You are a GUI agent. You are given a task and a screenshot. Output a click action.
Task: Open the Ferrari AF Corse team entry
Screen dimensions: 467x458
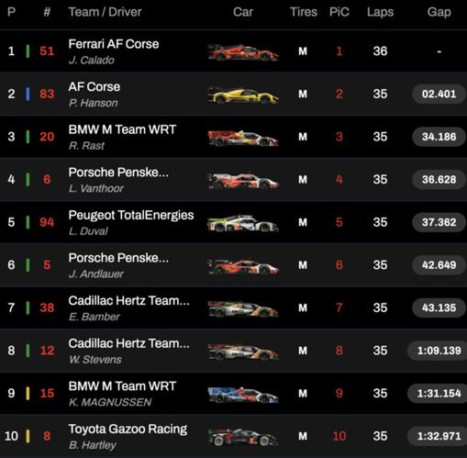coord(114,44)
